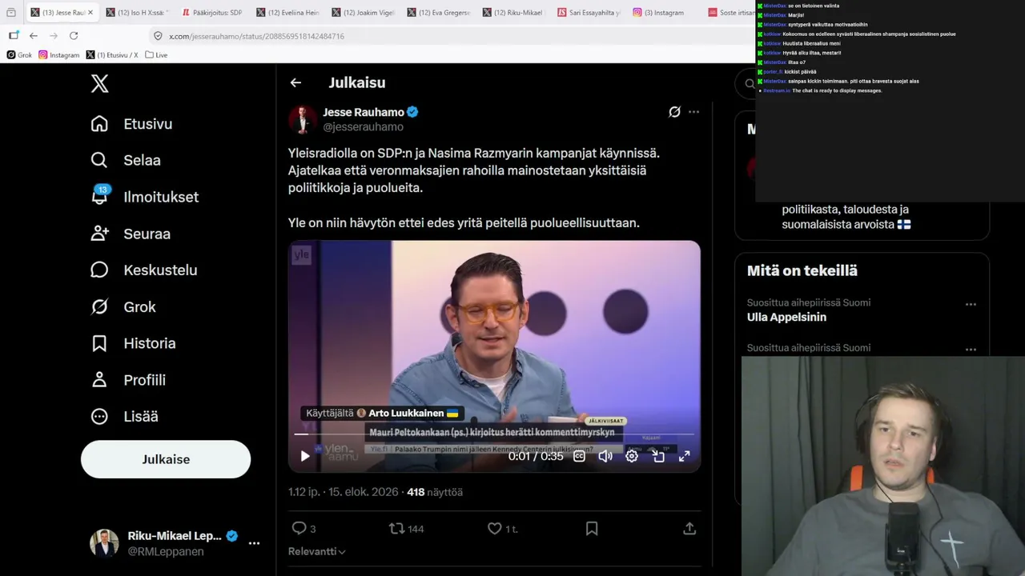Open video picture-in-picture mode
The image size is (1025, 576).
coord(658,456)
